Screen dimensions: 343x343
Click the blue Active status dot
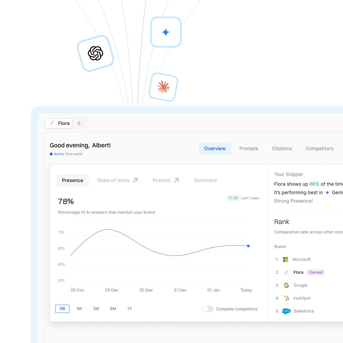(51, 154)
